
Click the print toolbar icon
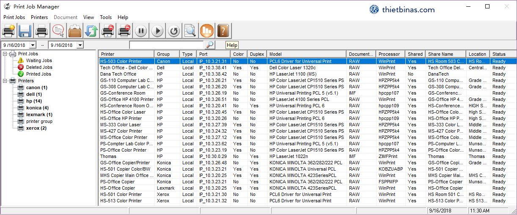tap(41, 31)
